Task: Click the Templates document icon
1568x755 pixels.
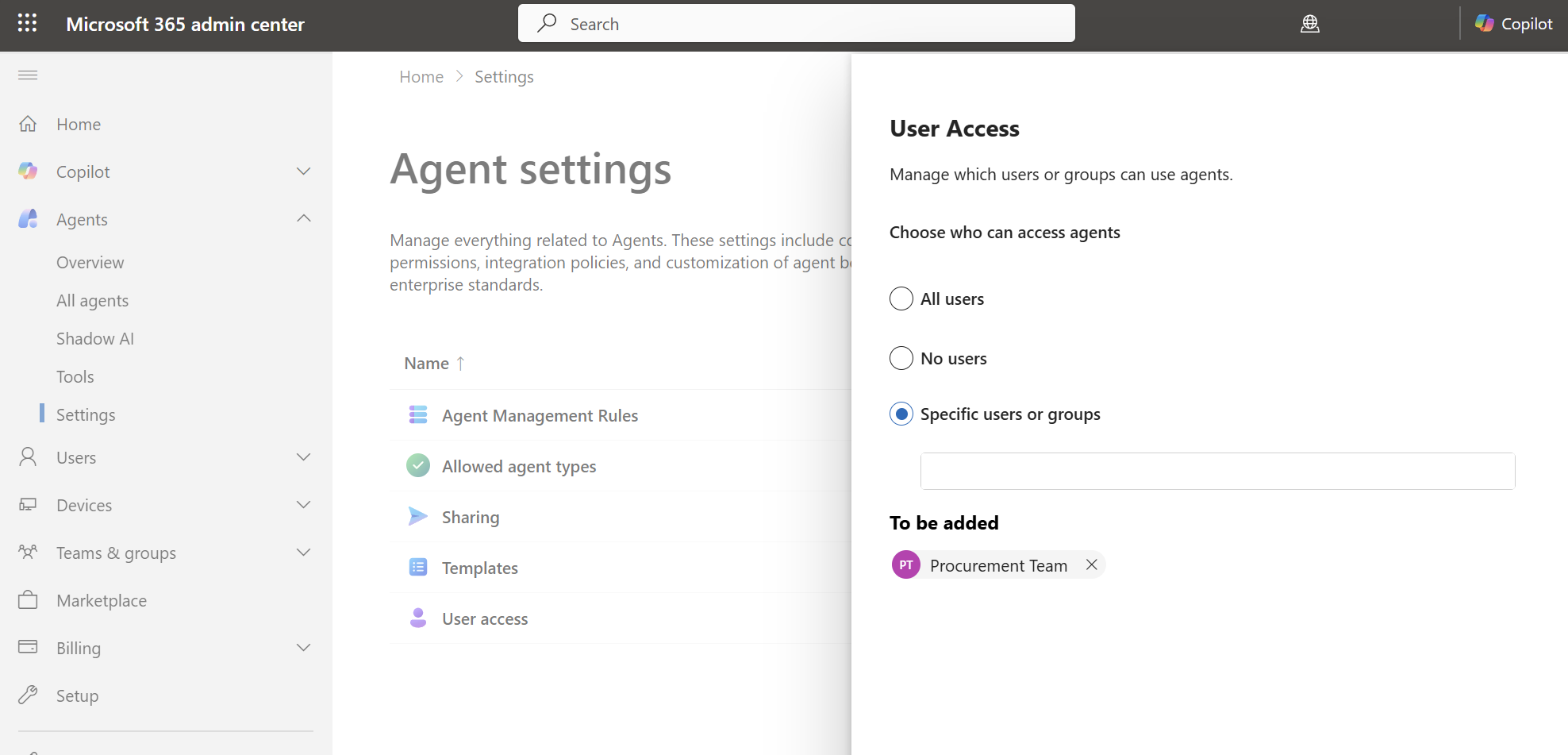Action: pos(418,568)
